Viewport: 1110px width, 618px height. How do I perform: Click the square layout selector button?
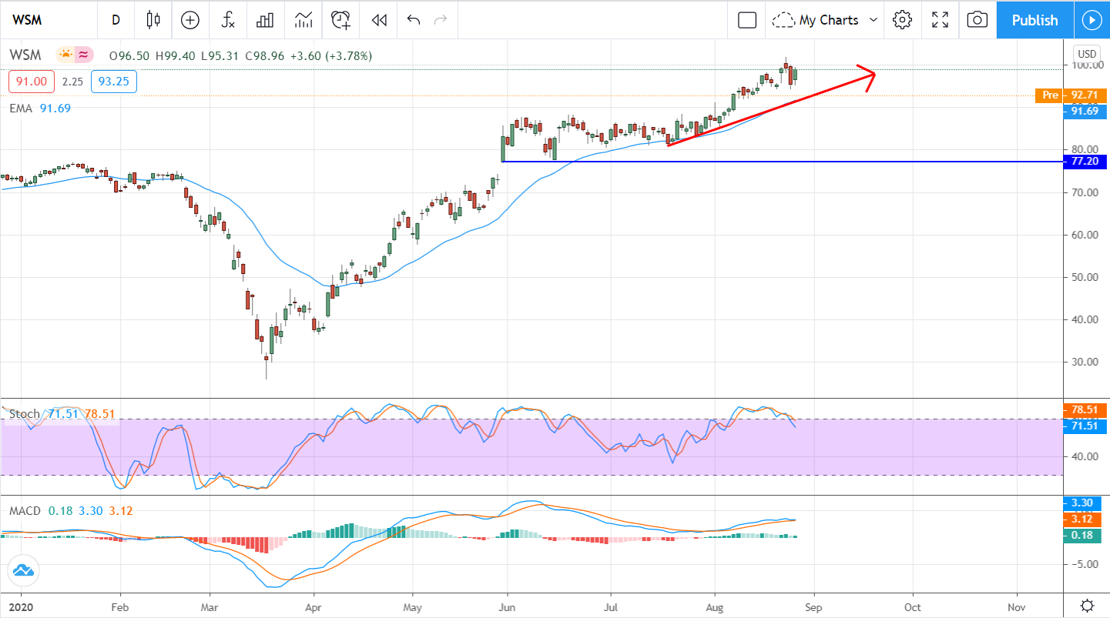746,20
